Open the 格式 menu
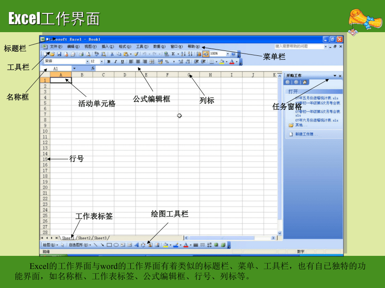Screen dimensions: 385x288 coord(125,46)
